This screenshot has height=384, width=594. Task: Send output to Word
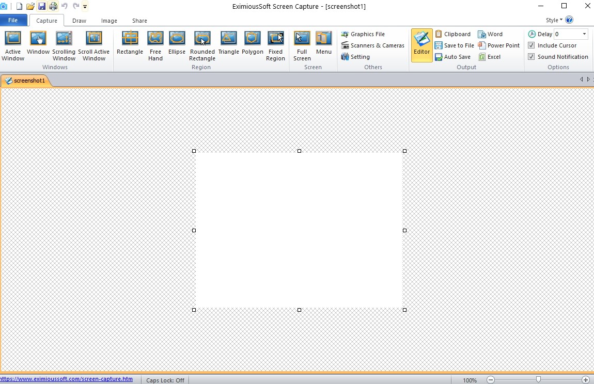pyautogui.click(x=490, y=34)
